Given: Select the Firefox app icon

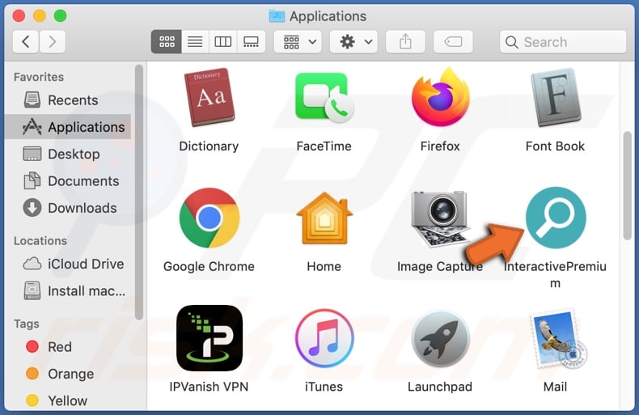Looking at the screenshot, I should 440,97.
